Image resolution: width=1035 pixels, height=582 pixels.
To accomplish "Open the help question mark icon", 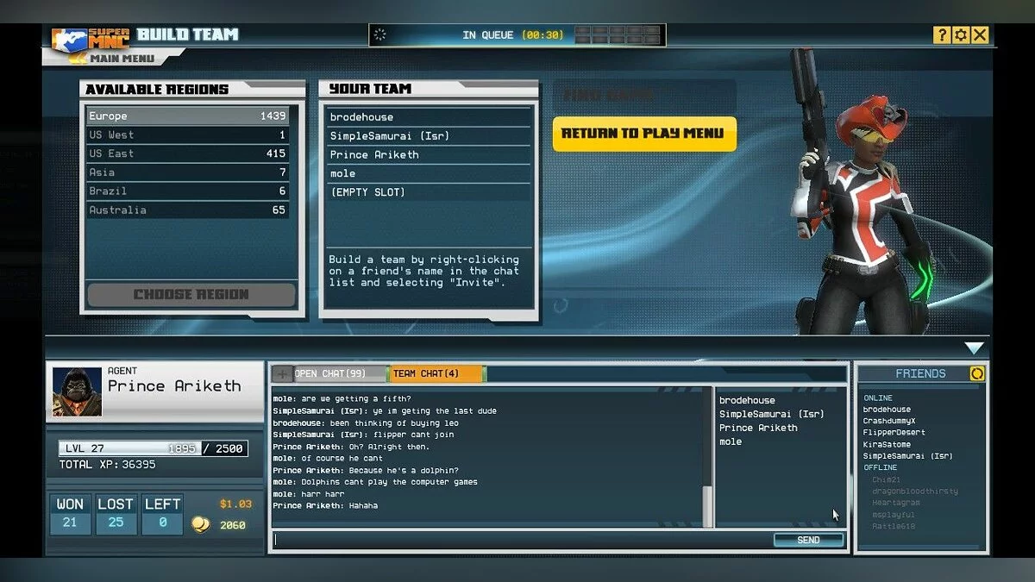I will coord(942,34).
